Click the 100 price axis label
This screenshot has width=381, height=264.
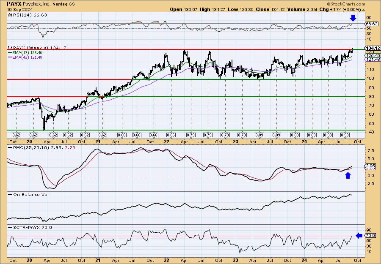370,79
